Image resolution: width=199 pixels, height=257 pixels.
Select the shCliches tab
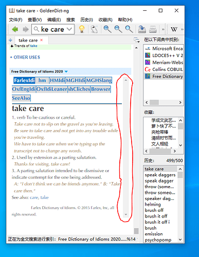[79, 89]
